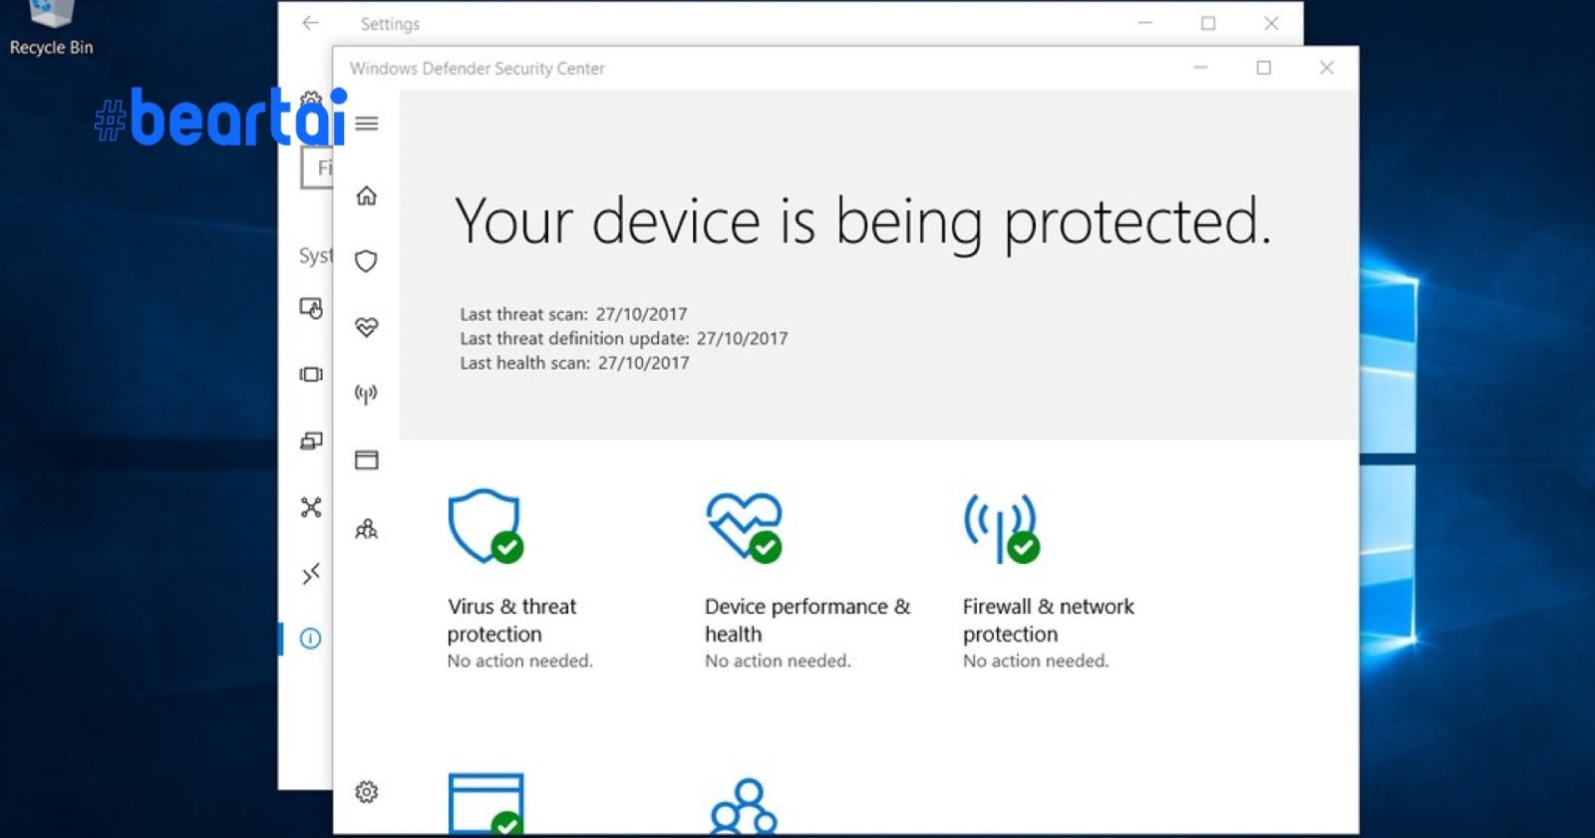Click the App & browser control tile icon

click(x=486, y=803)
